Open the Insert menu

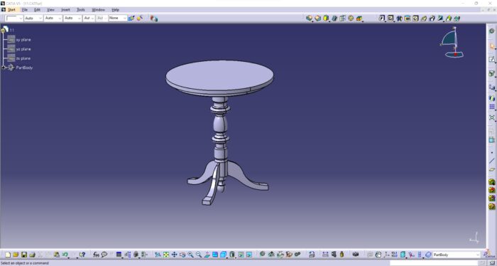pos(65,10)
